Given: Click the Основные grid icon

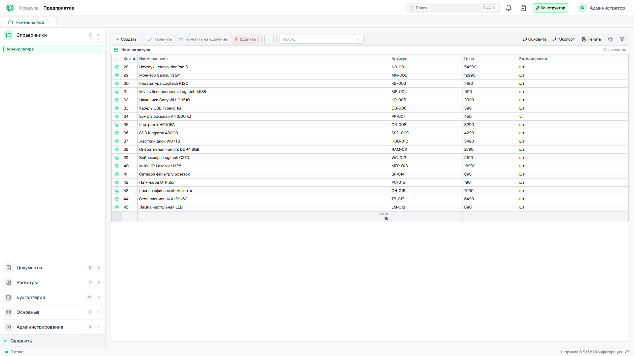Looking at the screenshot, I should click(9, 312).
